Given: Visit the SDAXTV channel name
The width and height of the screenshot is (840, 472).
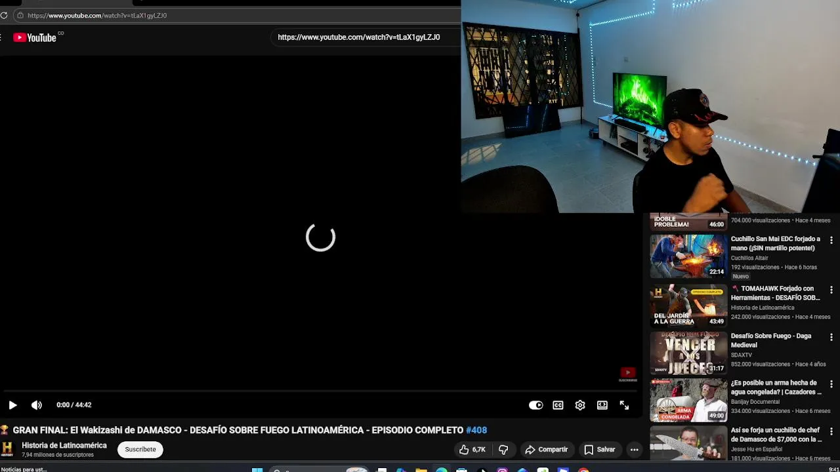Looking at the screenshot, I should click(742, 355).
